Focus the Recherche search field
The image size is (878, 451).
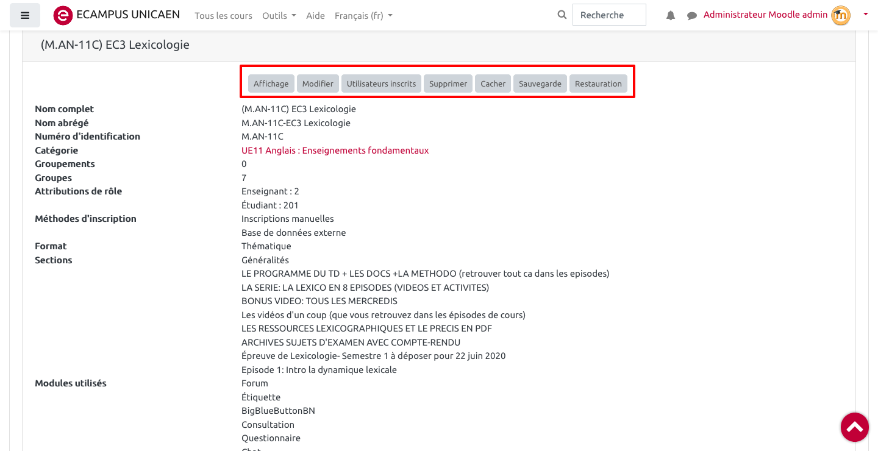(x=609, y=15)
